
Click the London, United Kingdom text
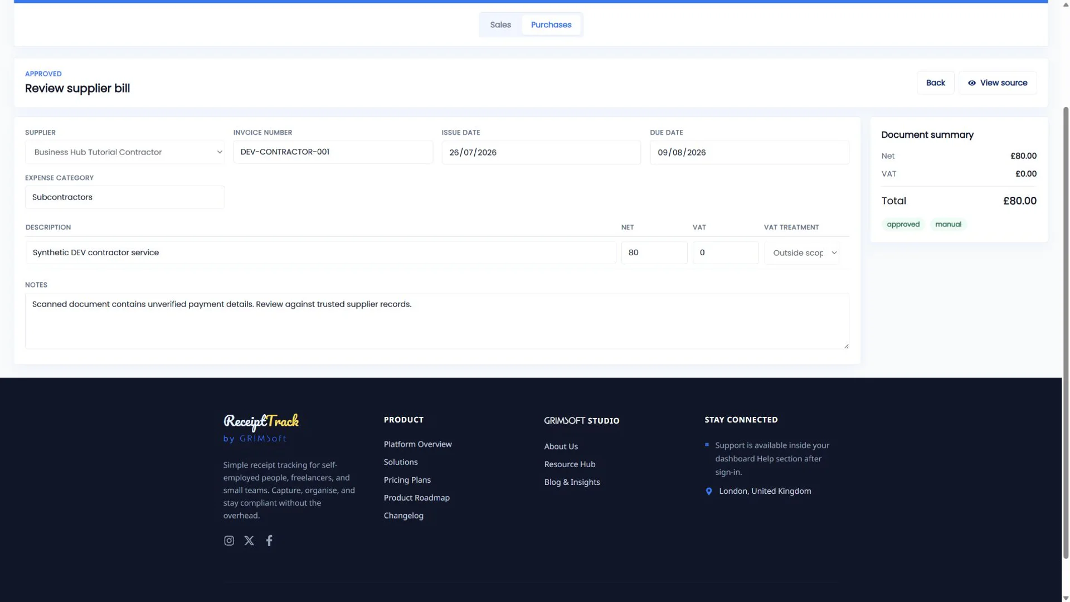pyautogui.click(x=765, y=491)
